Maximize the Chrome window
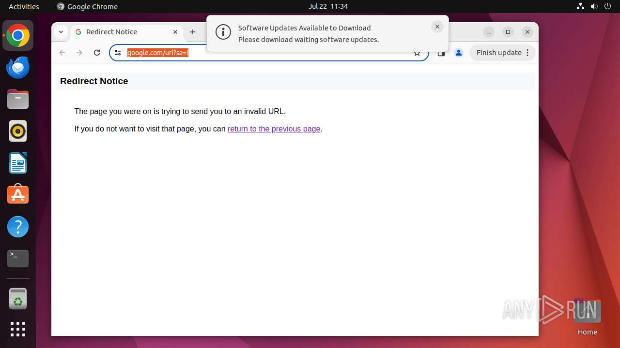 tap(508, 32)
